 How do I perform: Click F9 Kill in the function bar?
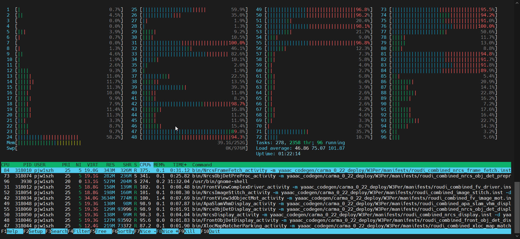(189, 231)
